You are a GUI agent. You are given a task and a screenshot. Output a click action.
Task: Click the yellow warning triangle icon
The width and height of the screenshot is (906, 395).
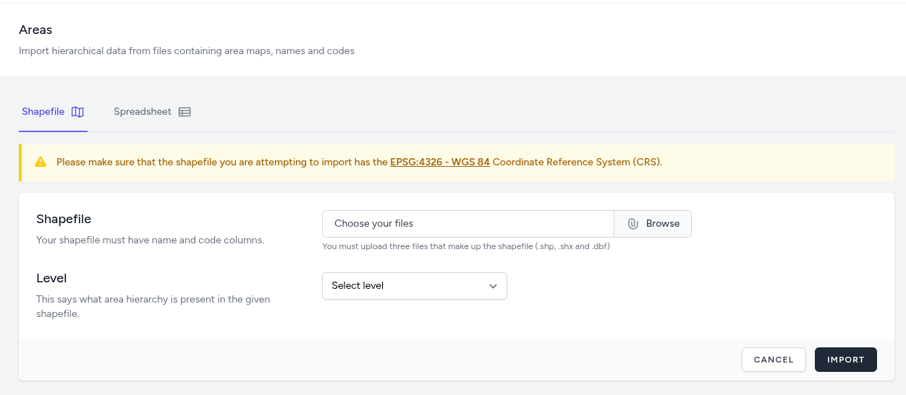click(x=41, y=162)
